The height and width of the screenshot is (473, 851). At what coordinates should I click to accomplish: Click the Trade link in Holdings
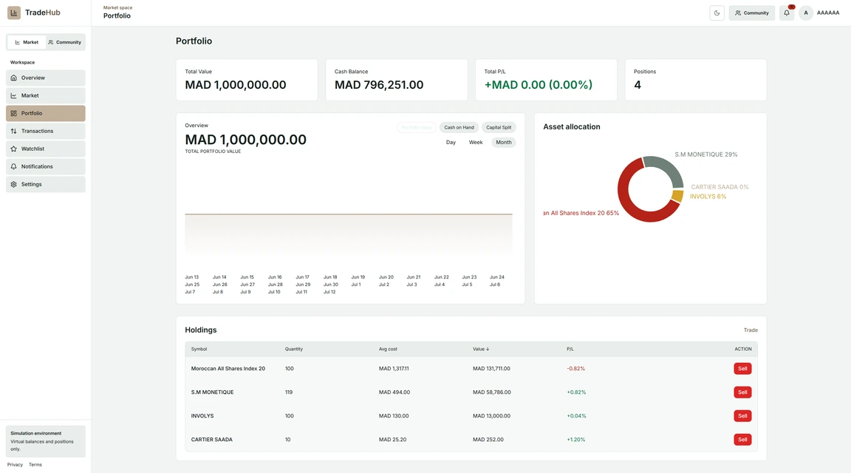point(751,330)
